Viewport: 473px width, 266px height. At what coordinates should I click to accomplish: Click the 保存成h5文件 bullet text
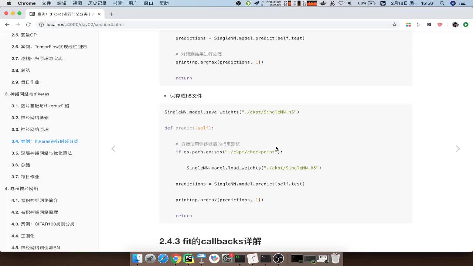coord(186,96)
